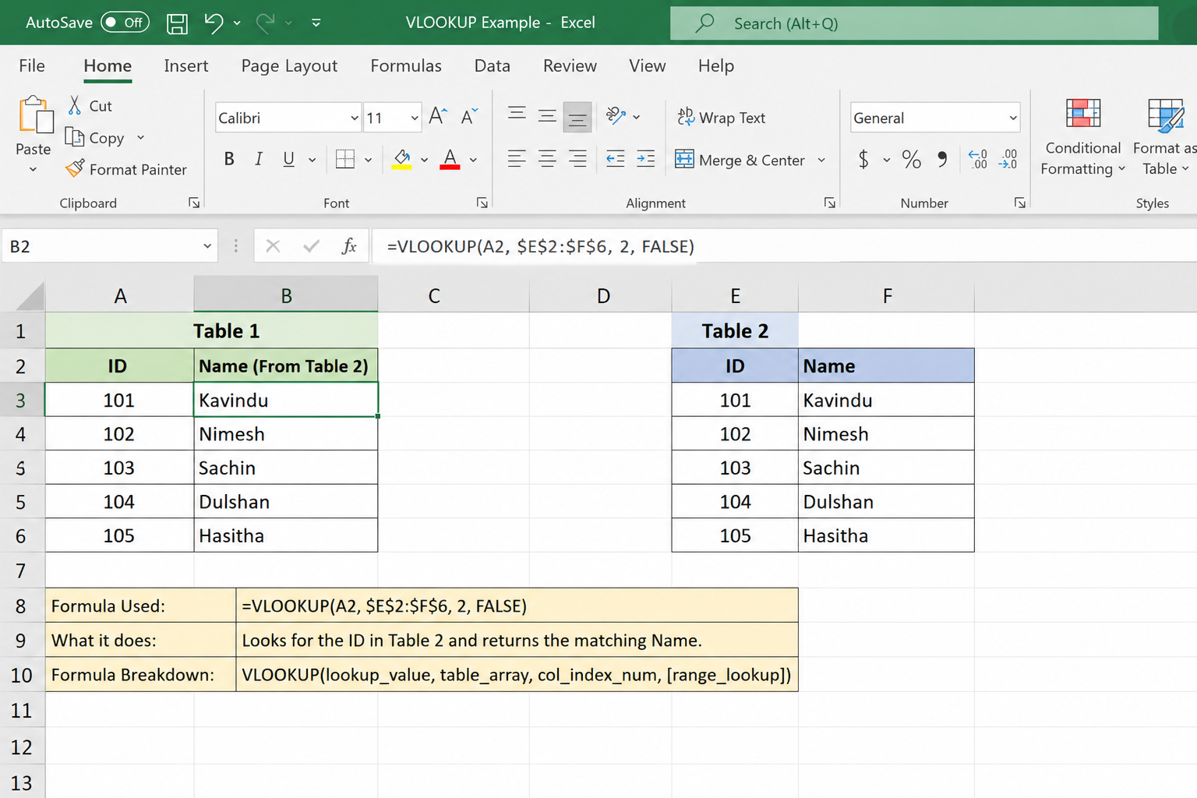Open the font size dropdown
1197x798 pixels.
click(414, 118)
